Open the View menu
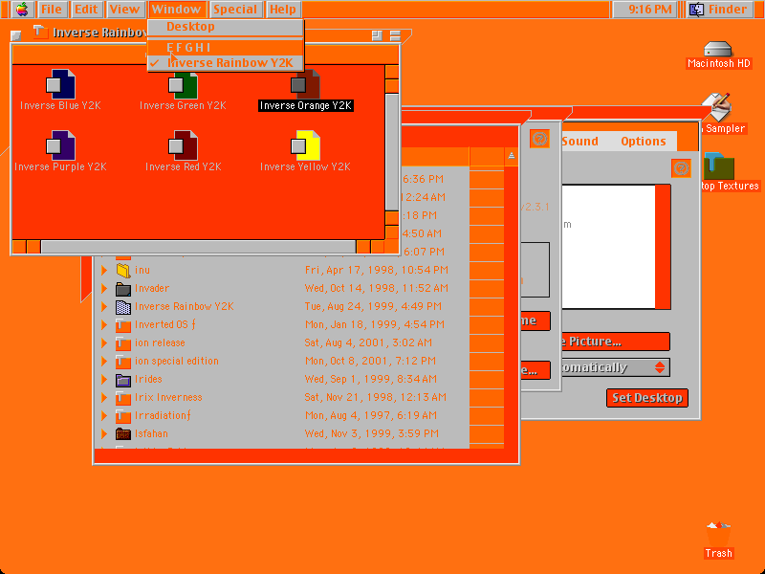The image size is (765, 574). coord(124,9)
